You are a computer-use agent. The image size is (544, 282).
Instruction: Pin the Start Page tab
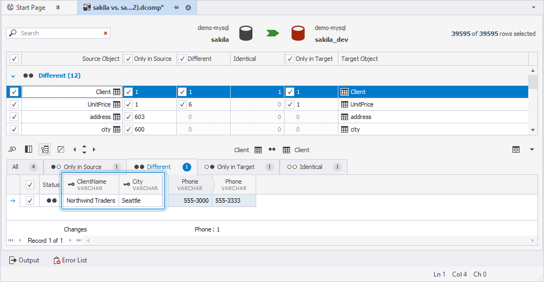[58, 8]
